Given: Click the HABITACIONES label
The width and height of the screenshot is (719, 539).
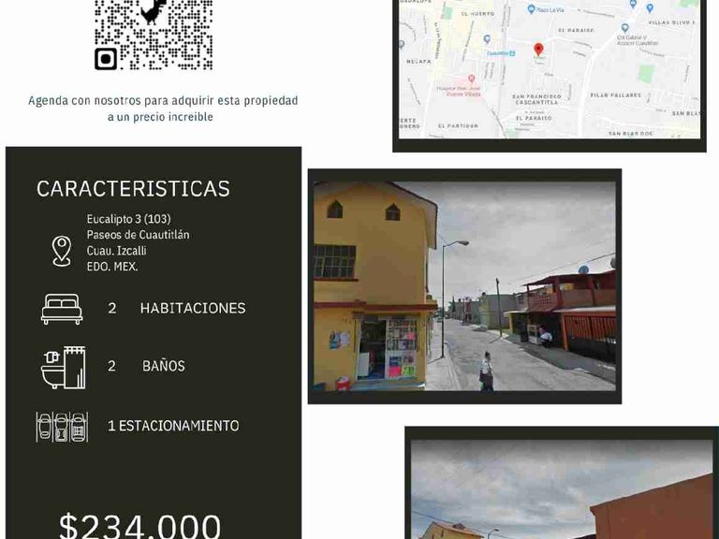Looking at the screenshot, I should pos(193,308).
